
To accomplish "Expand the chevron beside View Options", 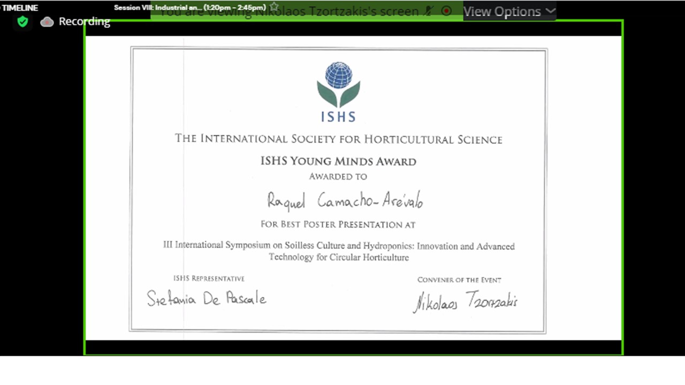I will tap(550, 11).
